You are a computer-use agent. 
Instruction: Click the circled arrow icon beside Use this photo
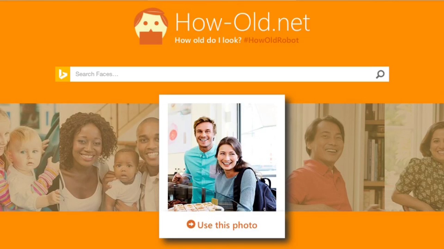(191, 224)
